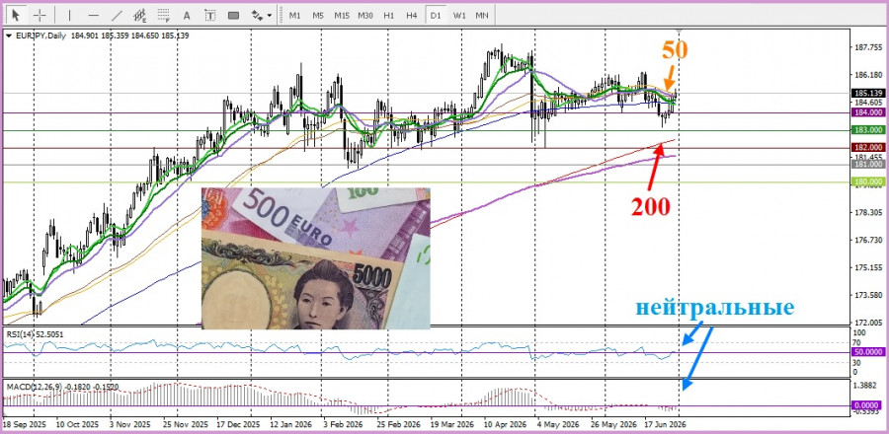Click the EURJPY,Daily chart title
This screenshot has height=434, width=889.
pos(40,36)
